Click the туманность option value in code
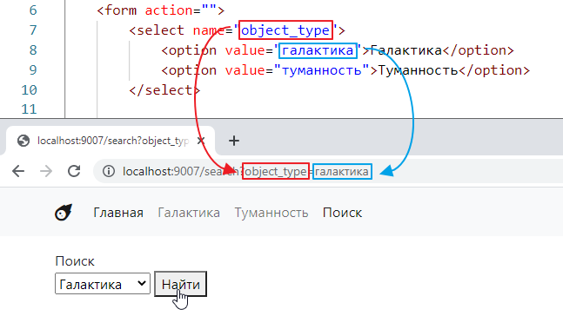The height and width of the screenshot is (316, 563). pos(322,70)
